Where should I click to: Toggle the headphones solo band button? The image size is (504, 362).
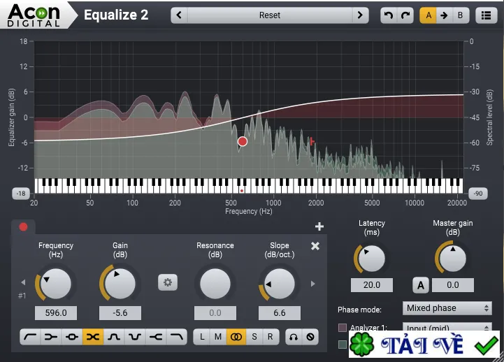[x=294, y=337]
